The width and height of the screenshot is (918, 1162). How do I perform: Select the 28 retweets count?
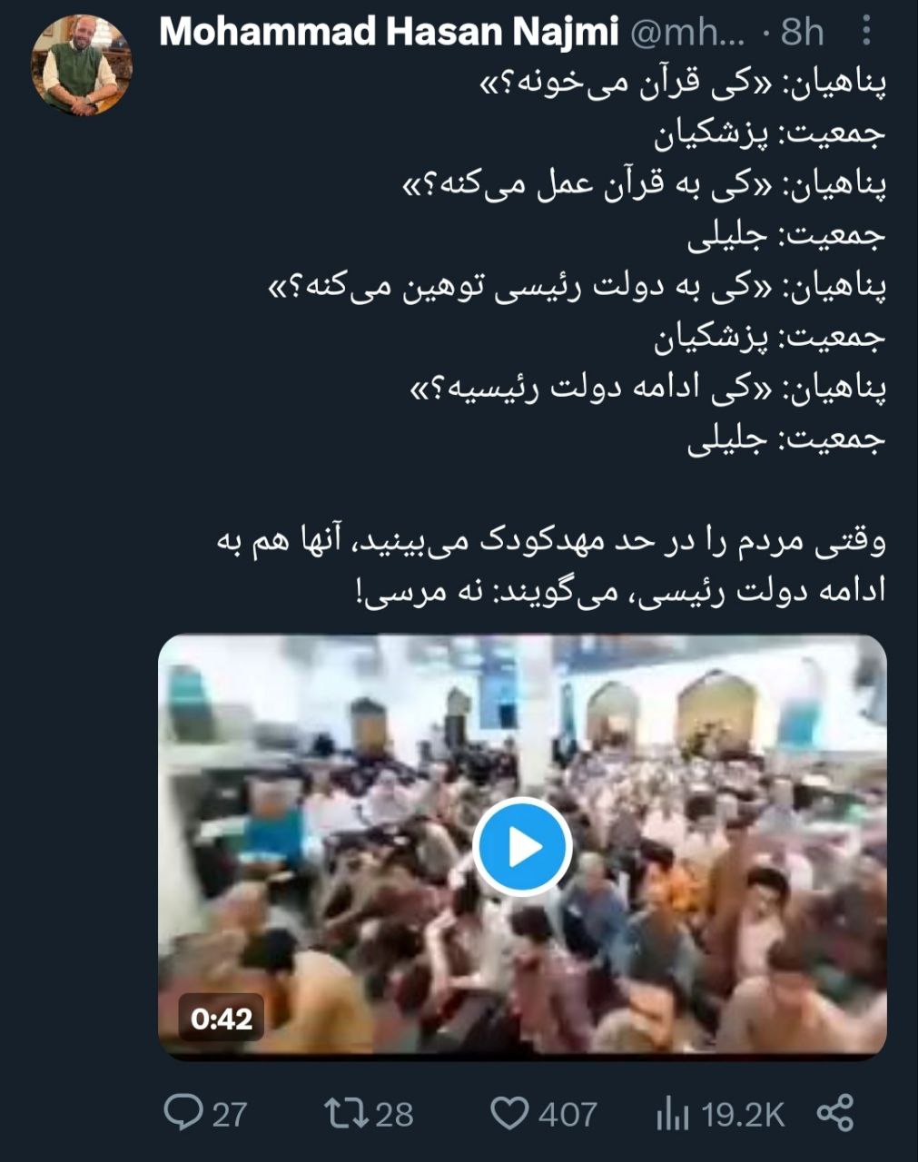pyautogui.click(x=394, y=1114)
